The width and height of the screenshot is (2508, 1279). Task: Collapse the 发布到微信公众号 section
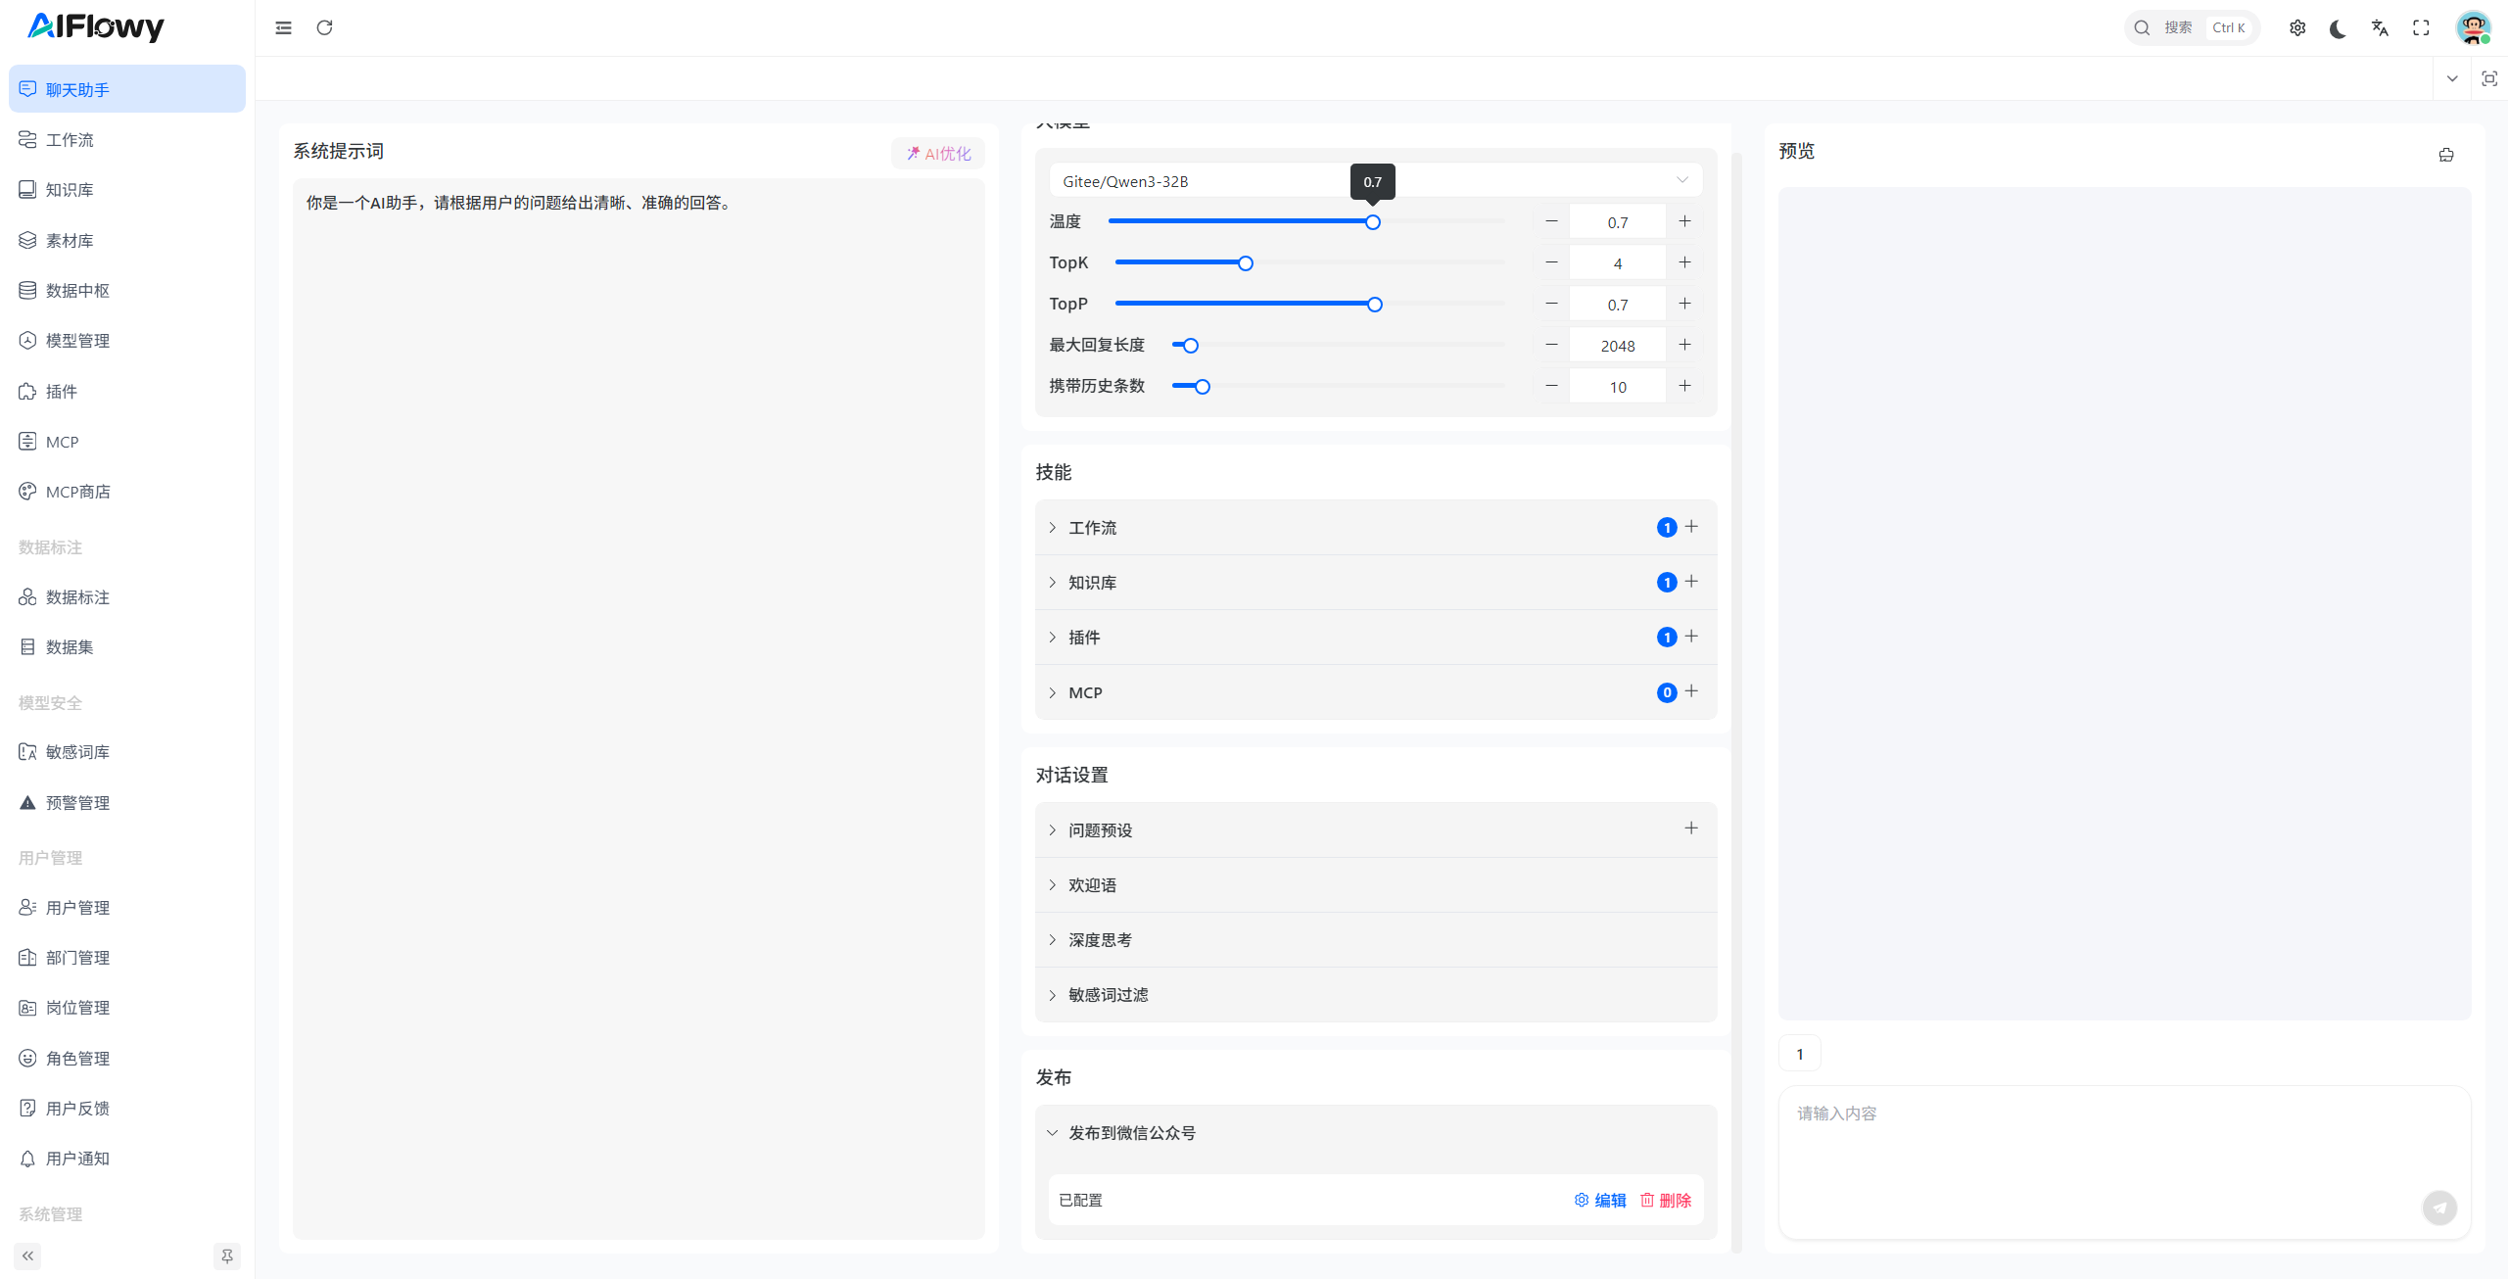pos(1131,1133)
